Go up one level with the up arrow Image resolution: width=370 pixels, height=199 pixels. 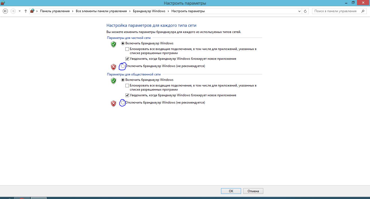pos(26,11)
